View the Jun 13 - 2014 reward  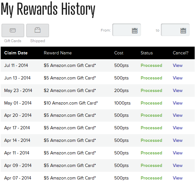pyautogui.click(x=178, y=78)
